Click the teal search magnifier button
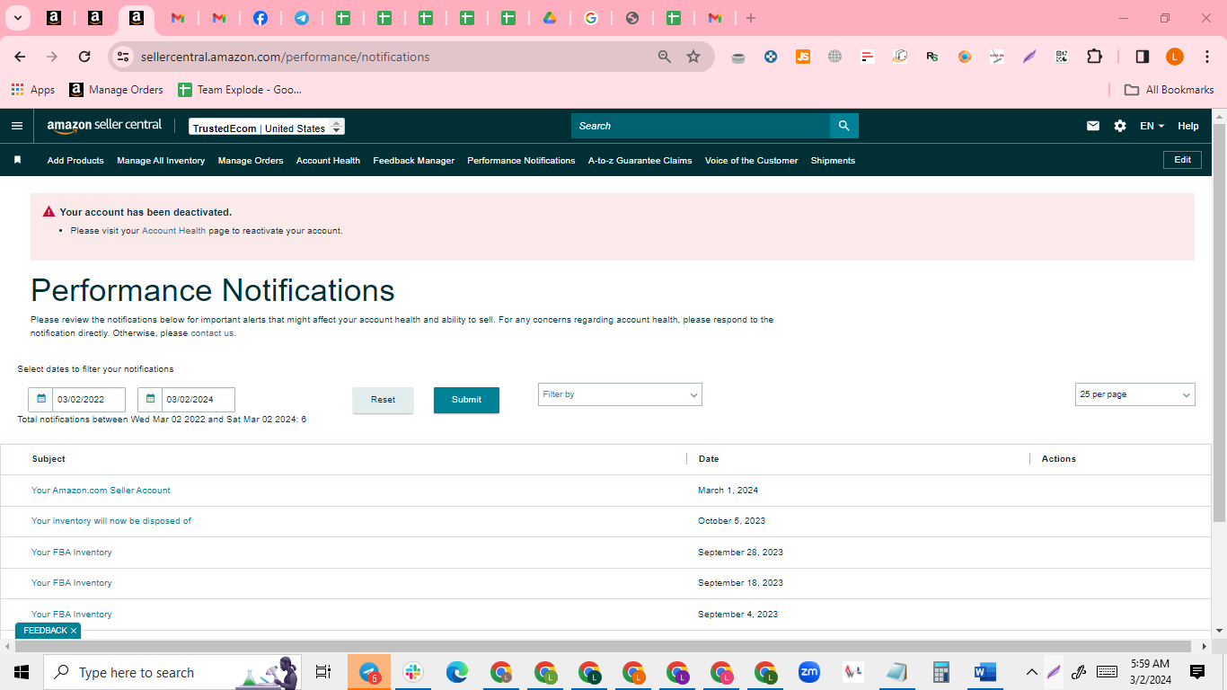This screenshot has width=1227, height=690. tap(843, 126)
